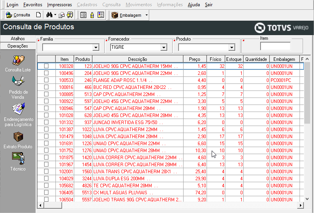Sort by the Estoque column header

pyautogui.click(x=234, y=59)
